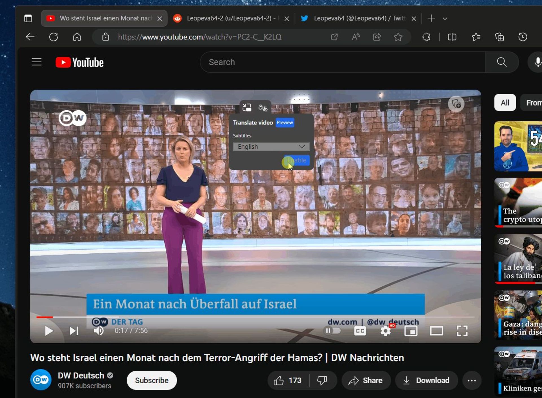Open DW Deutsch channel avatar
This screenshot has height=398, width=542.
[41, 380]
